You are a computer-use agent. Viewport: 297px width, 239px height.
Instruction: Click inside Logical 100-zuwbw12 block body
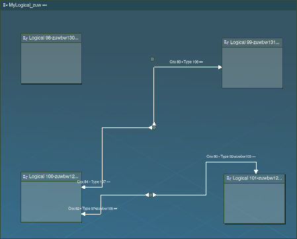coord(51,201)
